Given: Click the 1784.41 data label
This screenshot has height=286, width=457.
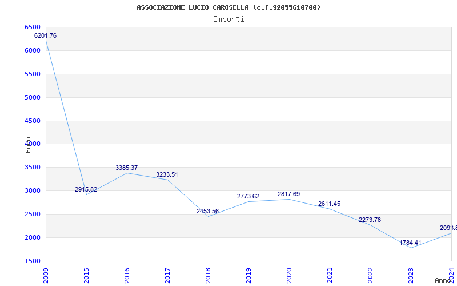Looking at the screenshot, I should point(410,243).
